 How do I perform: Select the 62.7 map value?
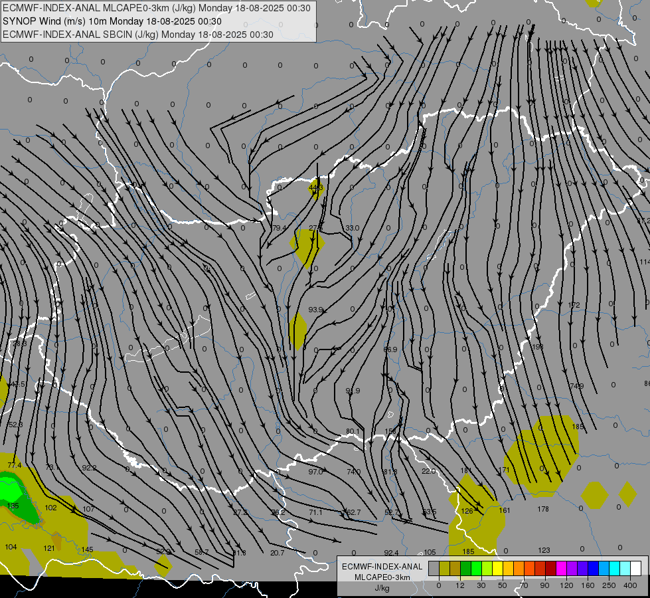[x=354, y=512]
